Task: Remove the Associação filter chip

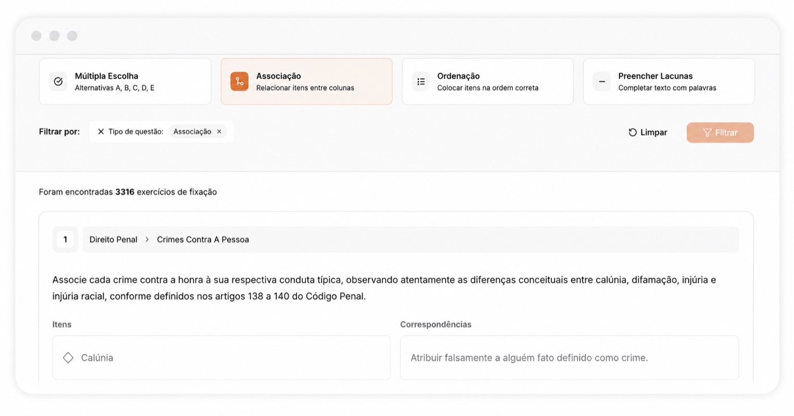Action: tap(219, 131)
